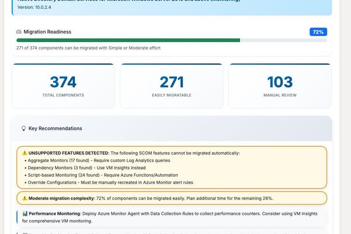Screen dimensions: 351x234
Task: Click the 'Performance Monitoring' bold label
Action: [x=54, y=214]
